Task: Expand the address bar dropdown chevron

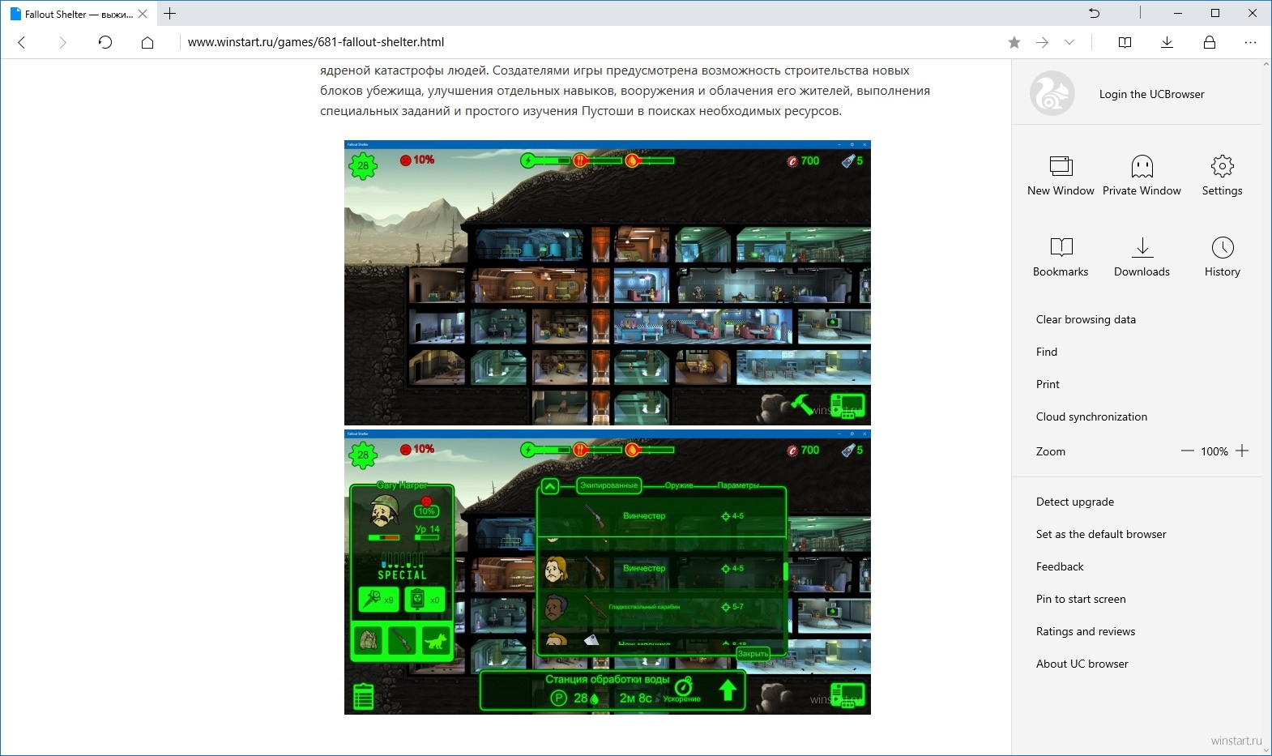Action: coord(1069,42)
